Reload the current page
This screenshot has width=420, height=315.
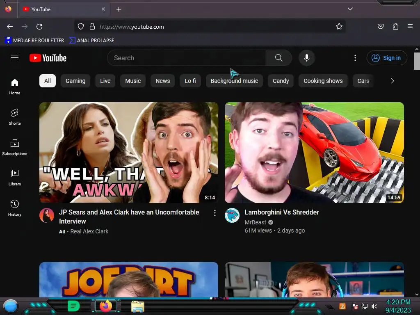39,27
